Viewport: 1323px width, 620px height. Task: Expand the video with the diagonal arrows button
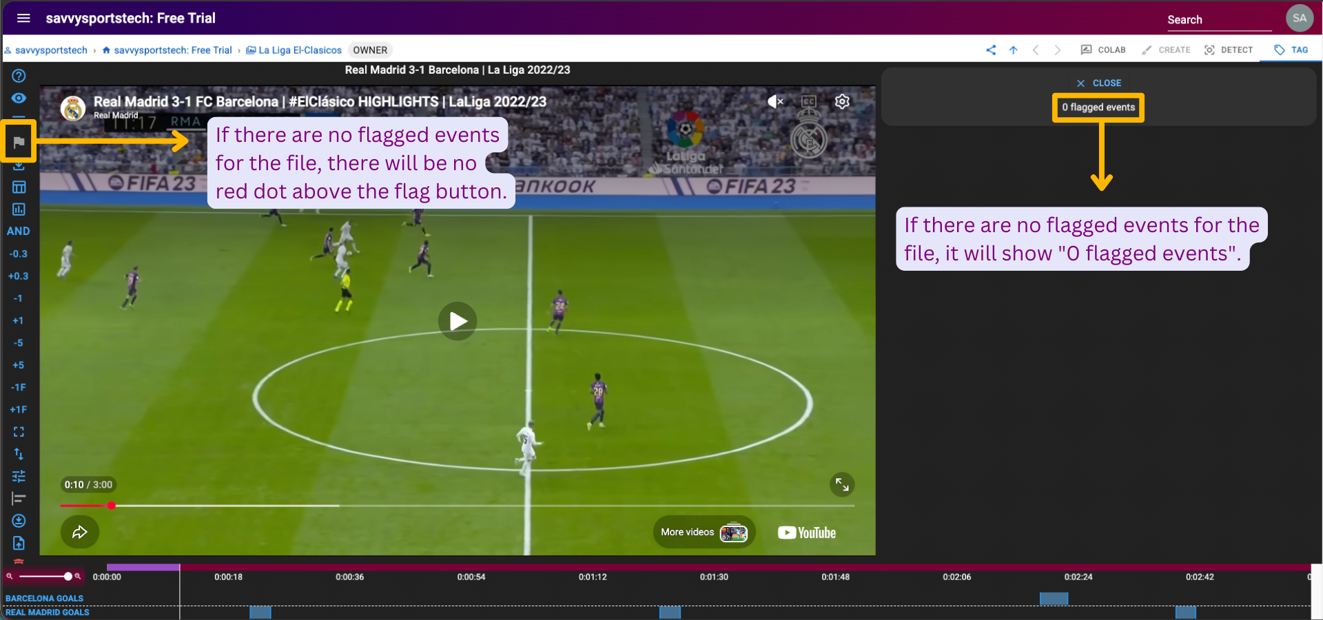point(842,484)
